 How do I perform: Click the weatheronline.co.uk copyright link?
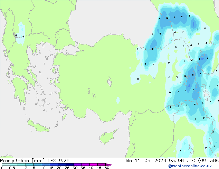click(190, 166)
